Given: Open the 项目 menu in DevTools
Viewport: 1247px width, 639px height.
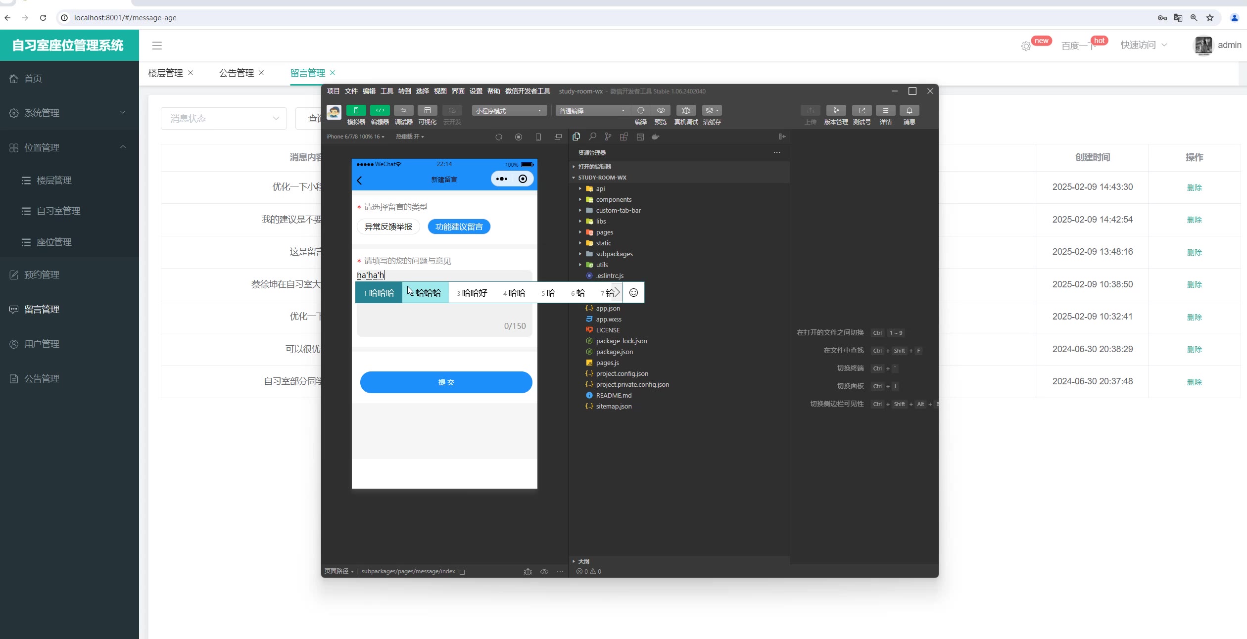Looking at the screenshot, I should tap(334, 91).
